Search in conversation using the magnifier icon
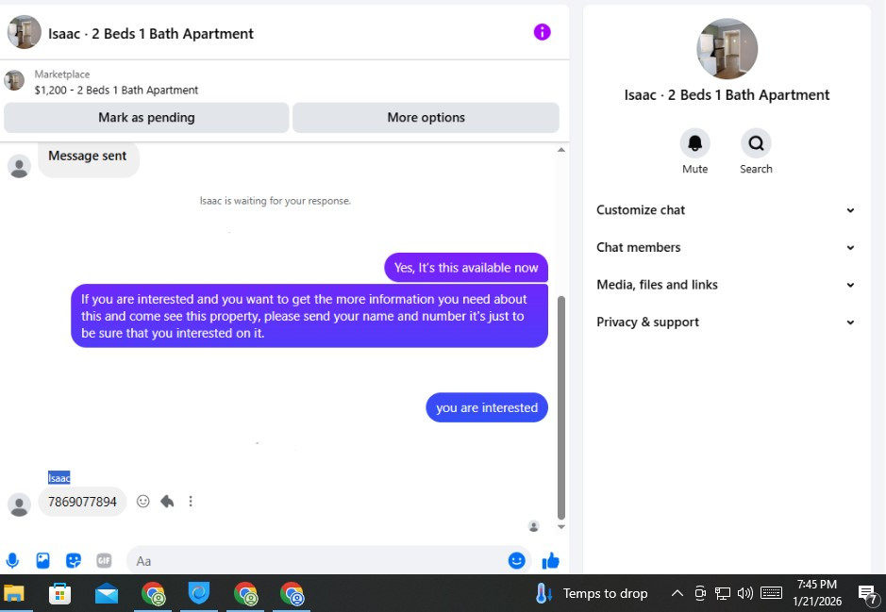 (x=756, y=142)
